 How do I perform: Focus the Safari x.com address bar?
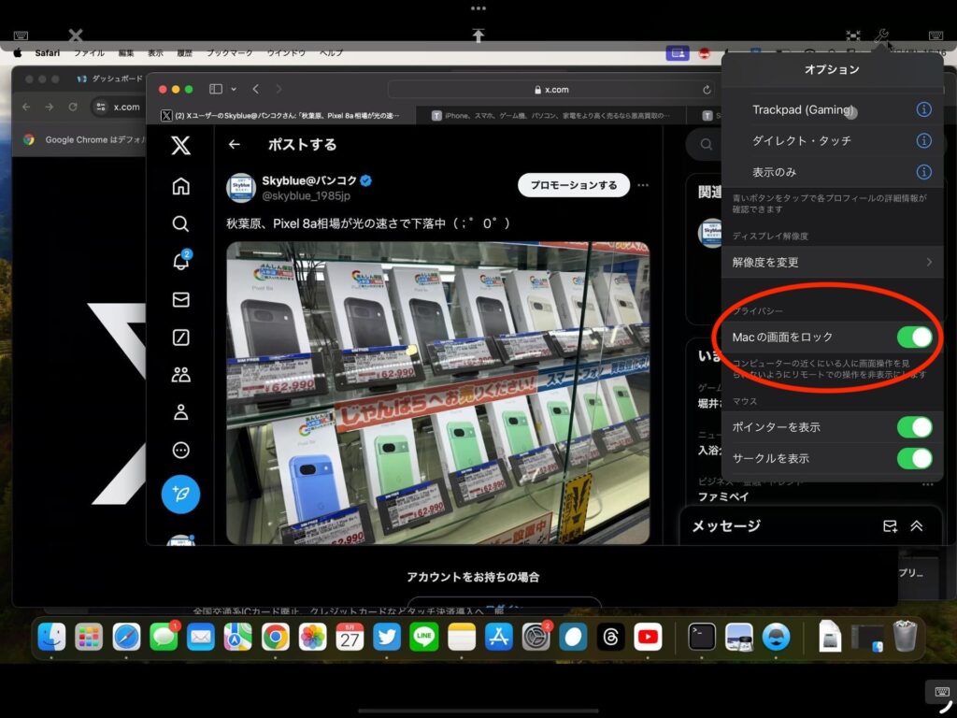tap(551, 90)
